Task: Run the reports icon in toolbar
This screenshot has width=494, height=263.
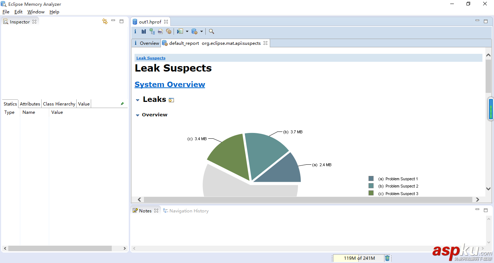Action: point(180,31)
